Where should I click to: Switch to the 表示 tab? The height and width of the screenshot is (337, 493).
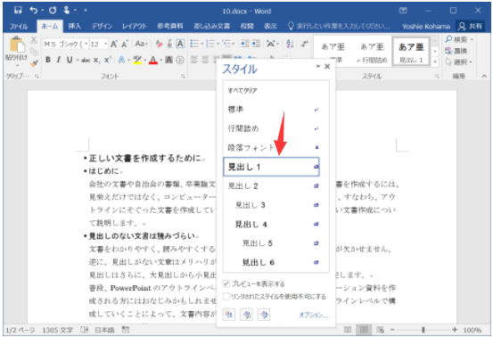point(270,26)
